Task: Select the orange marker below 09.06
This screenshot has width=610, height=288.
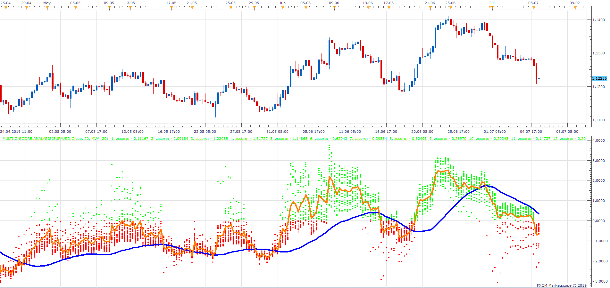Action: [x=334, y=8]
